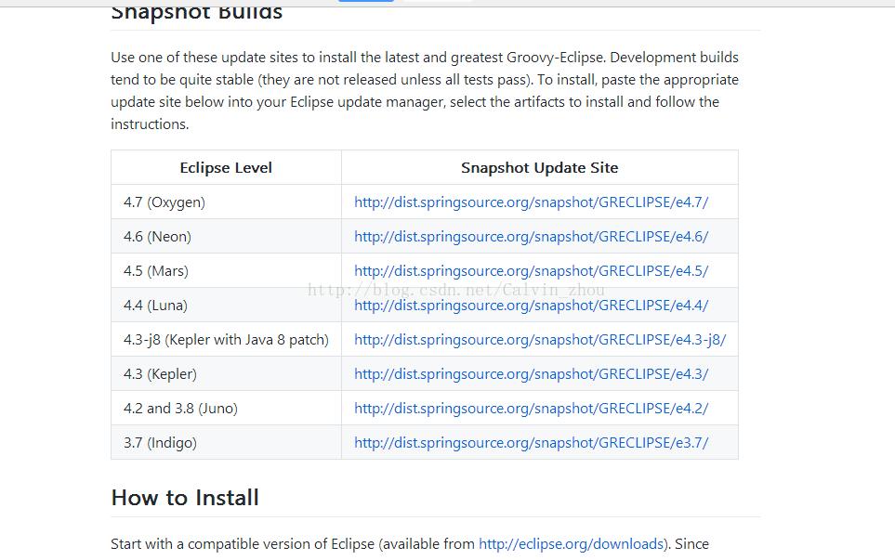Click the 'Snapshot Update Site' column header
Image resolution: width=895 pixels, height=560 pixels.
539,168
